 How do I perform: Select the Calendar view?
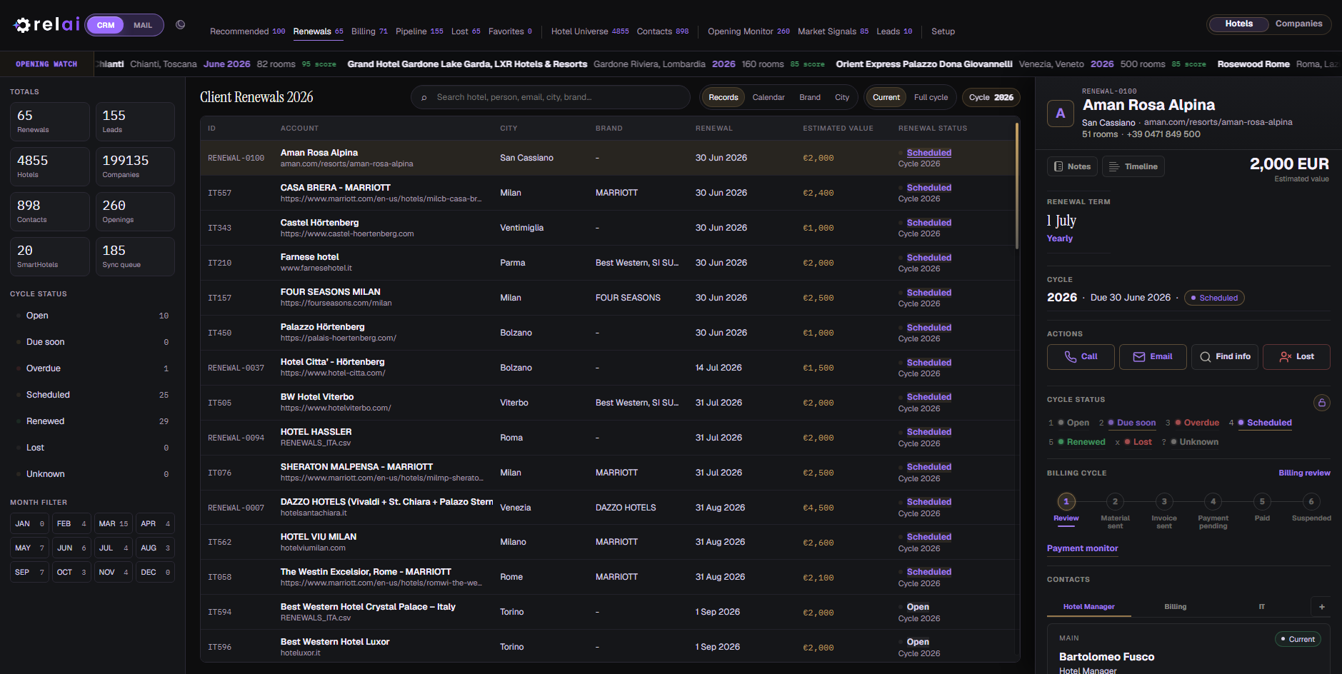pos(768,98)
